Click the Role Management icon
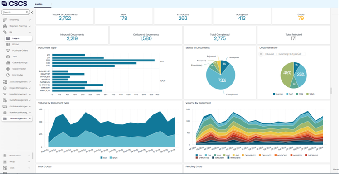 point(5,94)
